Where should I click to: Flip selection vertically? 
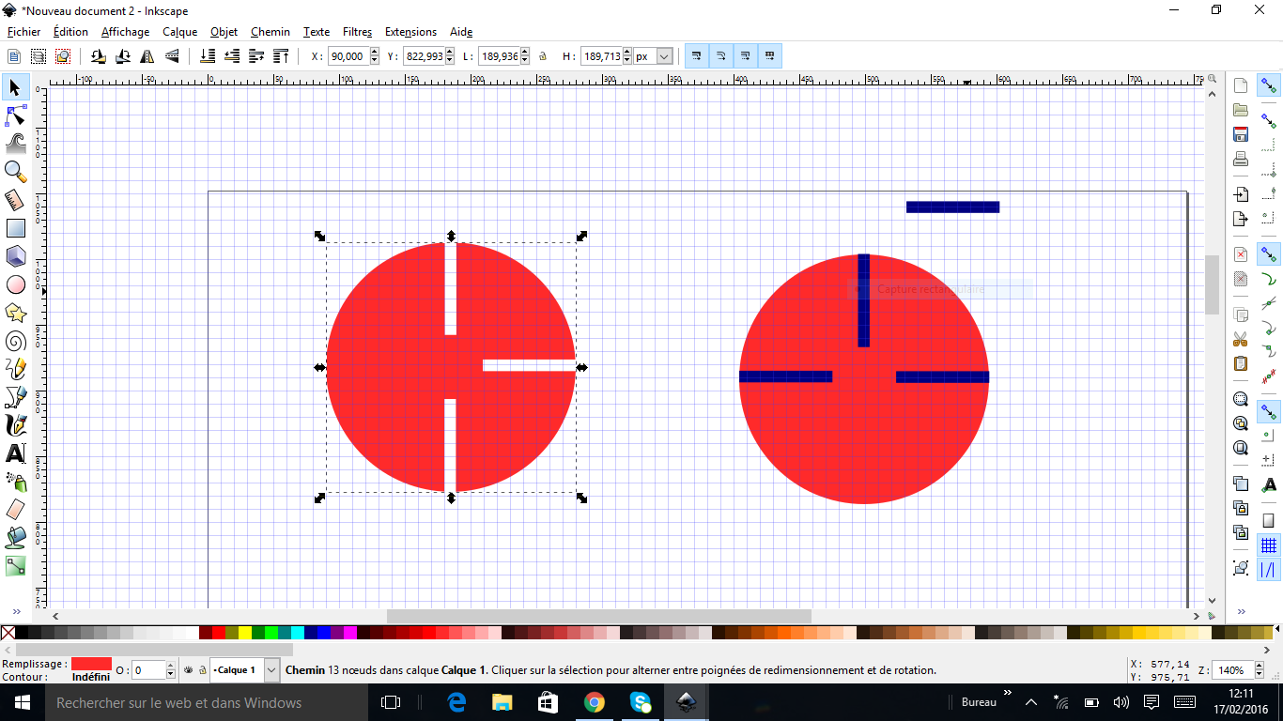[x=172, y=56]
